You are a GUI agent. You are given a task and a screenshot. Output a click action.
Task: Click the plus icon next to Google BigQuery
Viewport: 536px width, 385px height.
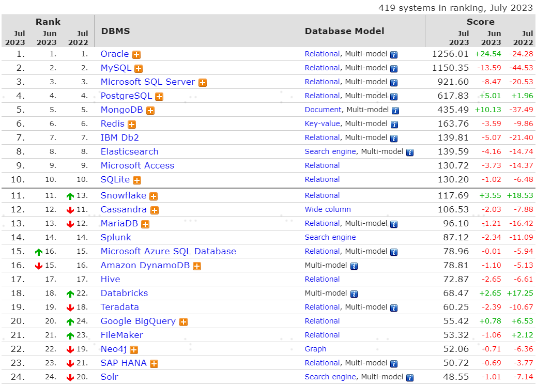183,322
